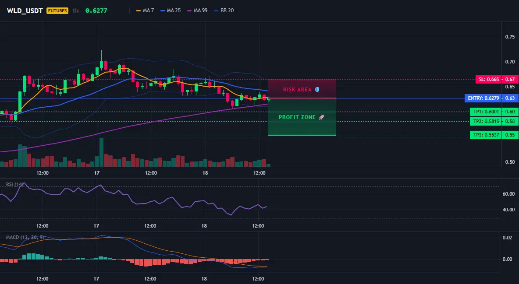Click the 0.70 price axis value
Screen dimensions: 519x284
coord(510,62)
